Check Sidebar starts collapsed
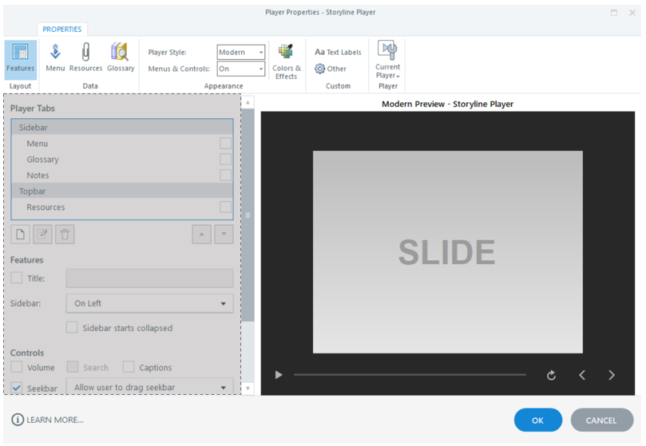The height and width of the screenshot is (446, 646). [x=72, y=327]
